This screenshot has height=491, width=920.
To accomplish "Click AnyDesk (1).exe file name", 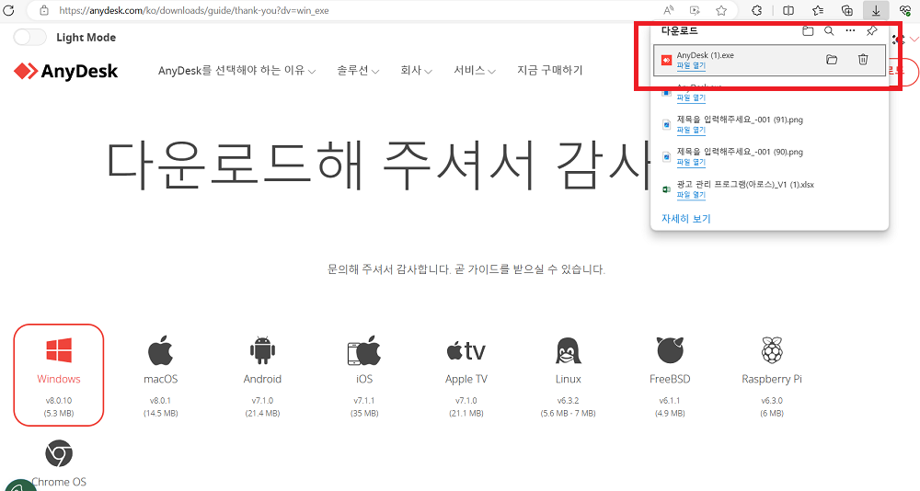I will (x=705, y=55).
